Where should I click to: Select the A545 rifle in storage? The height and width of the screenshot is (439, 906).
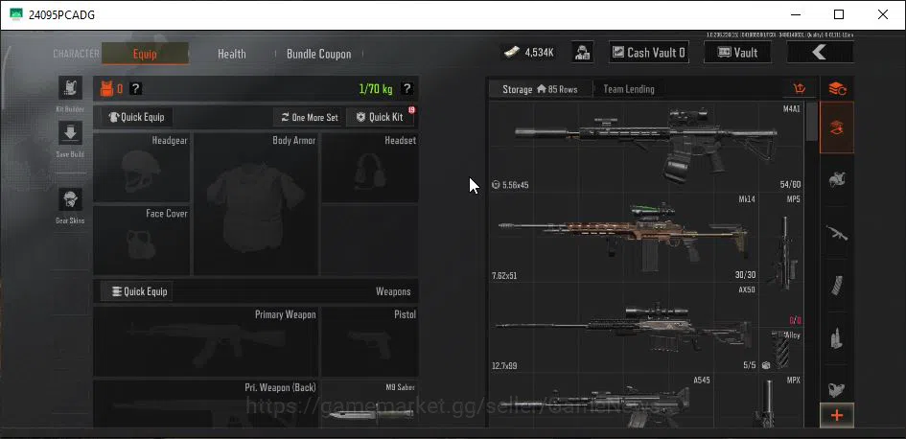point(601,402)
